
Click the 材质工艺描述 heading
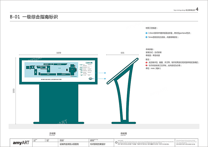pyautogui.click(x=152, y=28)
